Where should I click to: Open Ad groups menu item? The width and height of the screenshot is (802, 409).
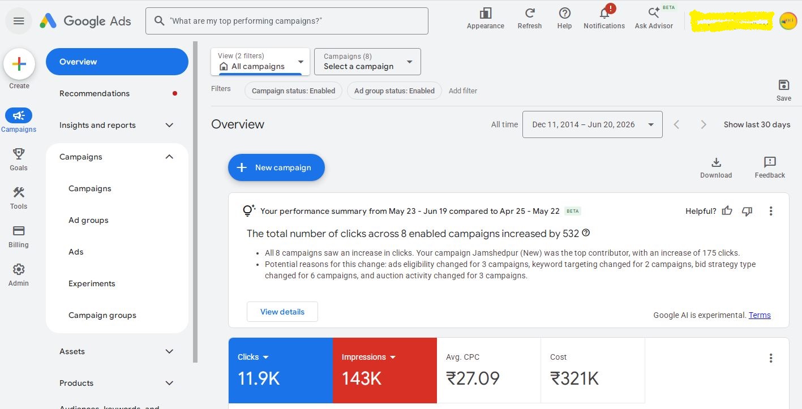point(88,220)
